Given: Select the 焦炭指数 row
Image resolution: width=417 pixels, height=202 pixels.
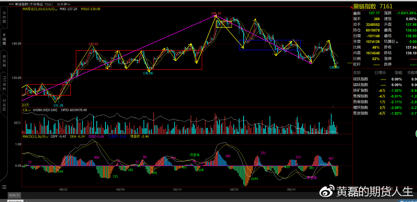Looking at the screenshot, I should pyautogui.click(x=385, y=113).
